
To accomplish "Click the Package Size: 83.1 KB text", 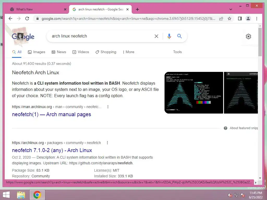I will 31,170.
